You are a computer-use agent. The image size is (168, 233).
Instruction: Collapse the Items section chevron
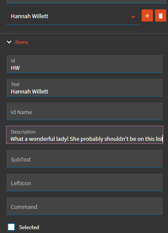point(9,42)
